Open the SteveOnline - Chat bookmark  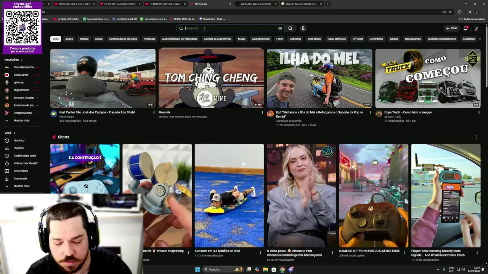coord(212,19)
